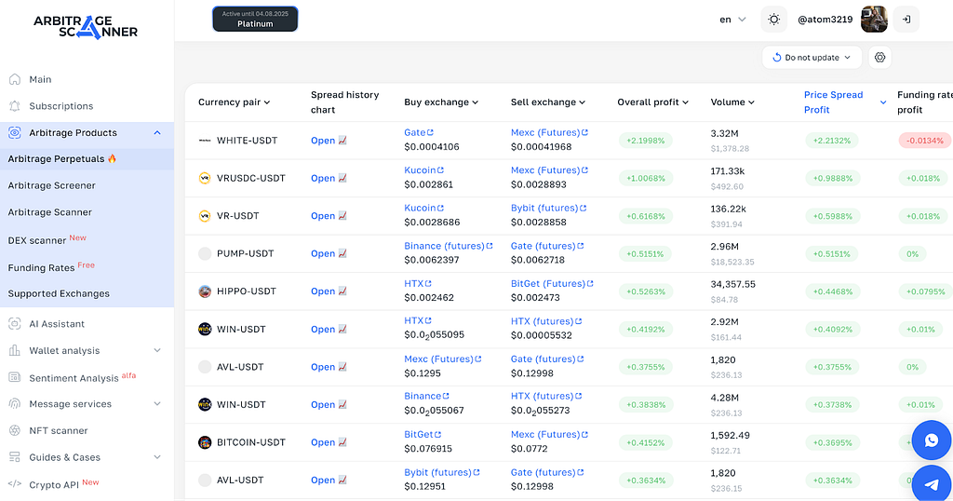Click the Message services icon
Image resolution: width=953 pixels, height=501 pixels.
click(15, 404)
